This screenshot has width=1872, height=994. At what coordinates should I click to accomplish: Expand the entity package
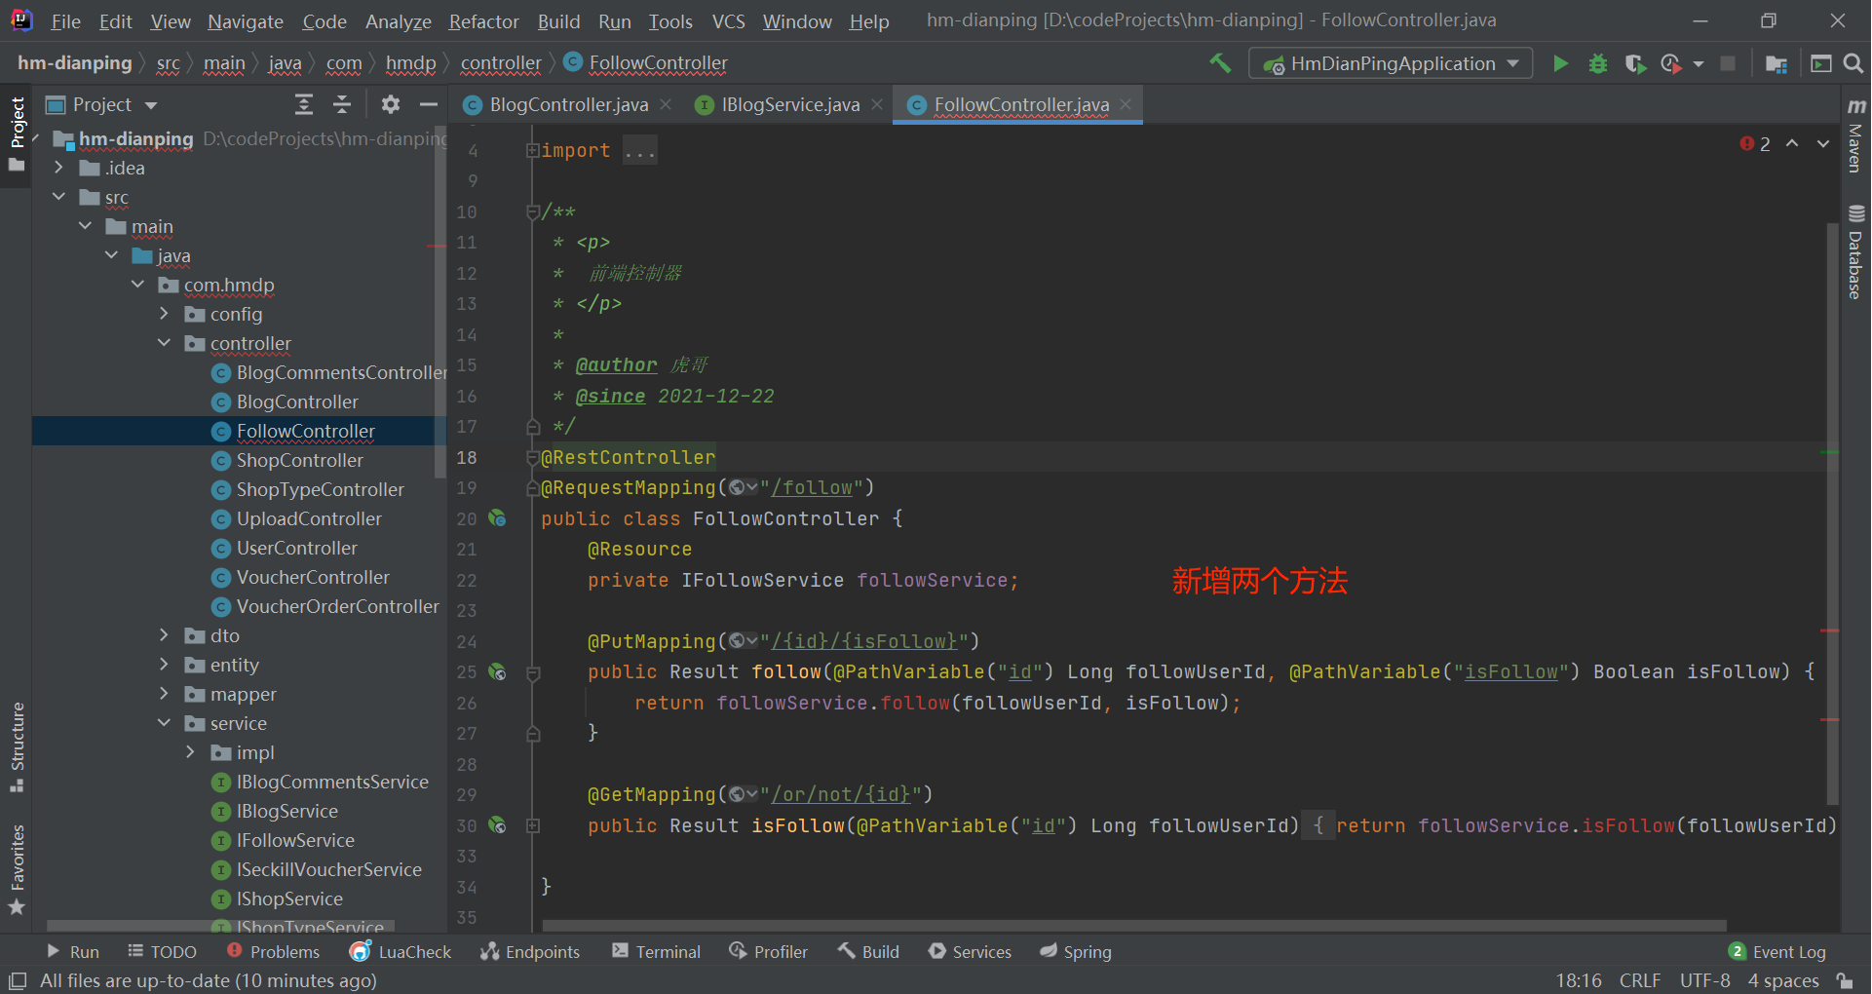click(x=164, y=665)
